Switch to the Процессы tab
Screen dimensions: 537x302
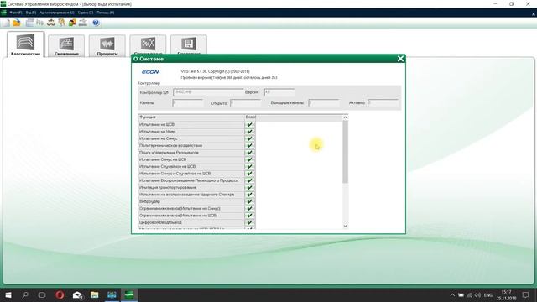click(x=107, y=45)
